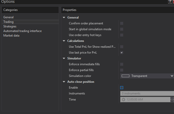This screenshot has height=114, width=174.
Task: Collapse the Auto close position section
Action: 64,82
